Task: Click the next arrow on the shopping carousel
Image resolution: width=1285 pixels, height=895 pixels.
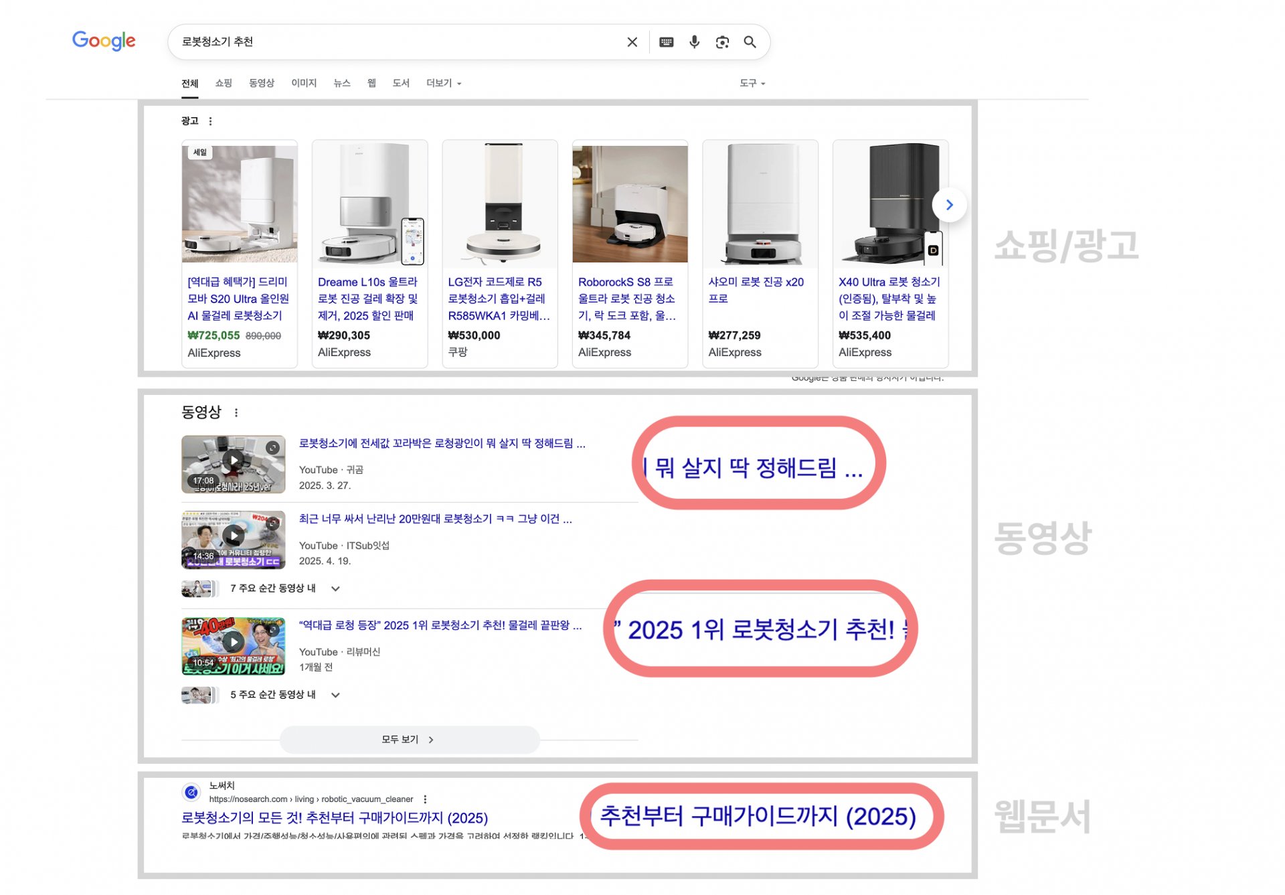Action: (x=949, y=205)
